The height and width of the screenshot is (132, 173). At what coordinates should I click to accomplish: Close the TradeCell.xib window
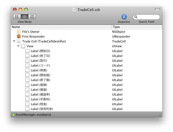coord(15,10)
